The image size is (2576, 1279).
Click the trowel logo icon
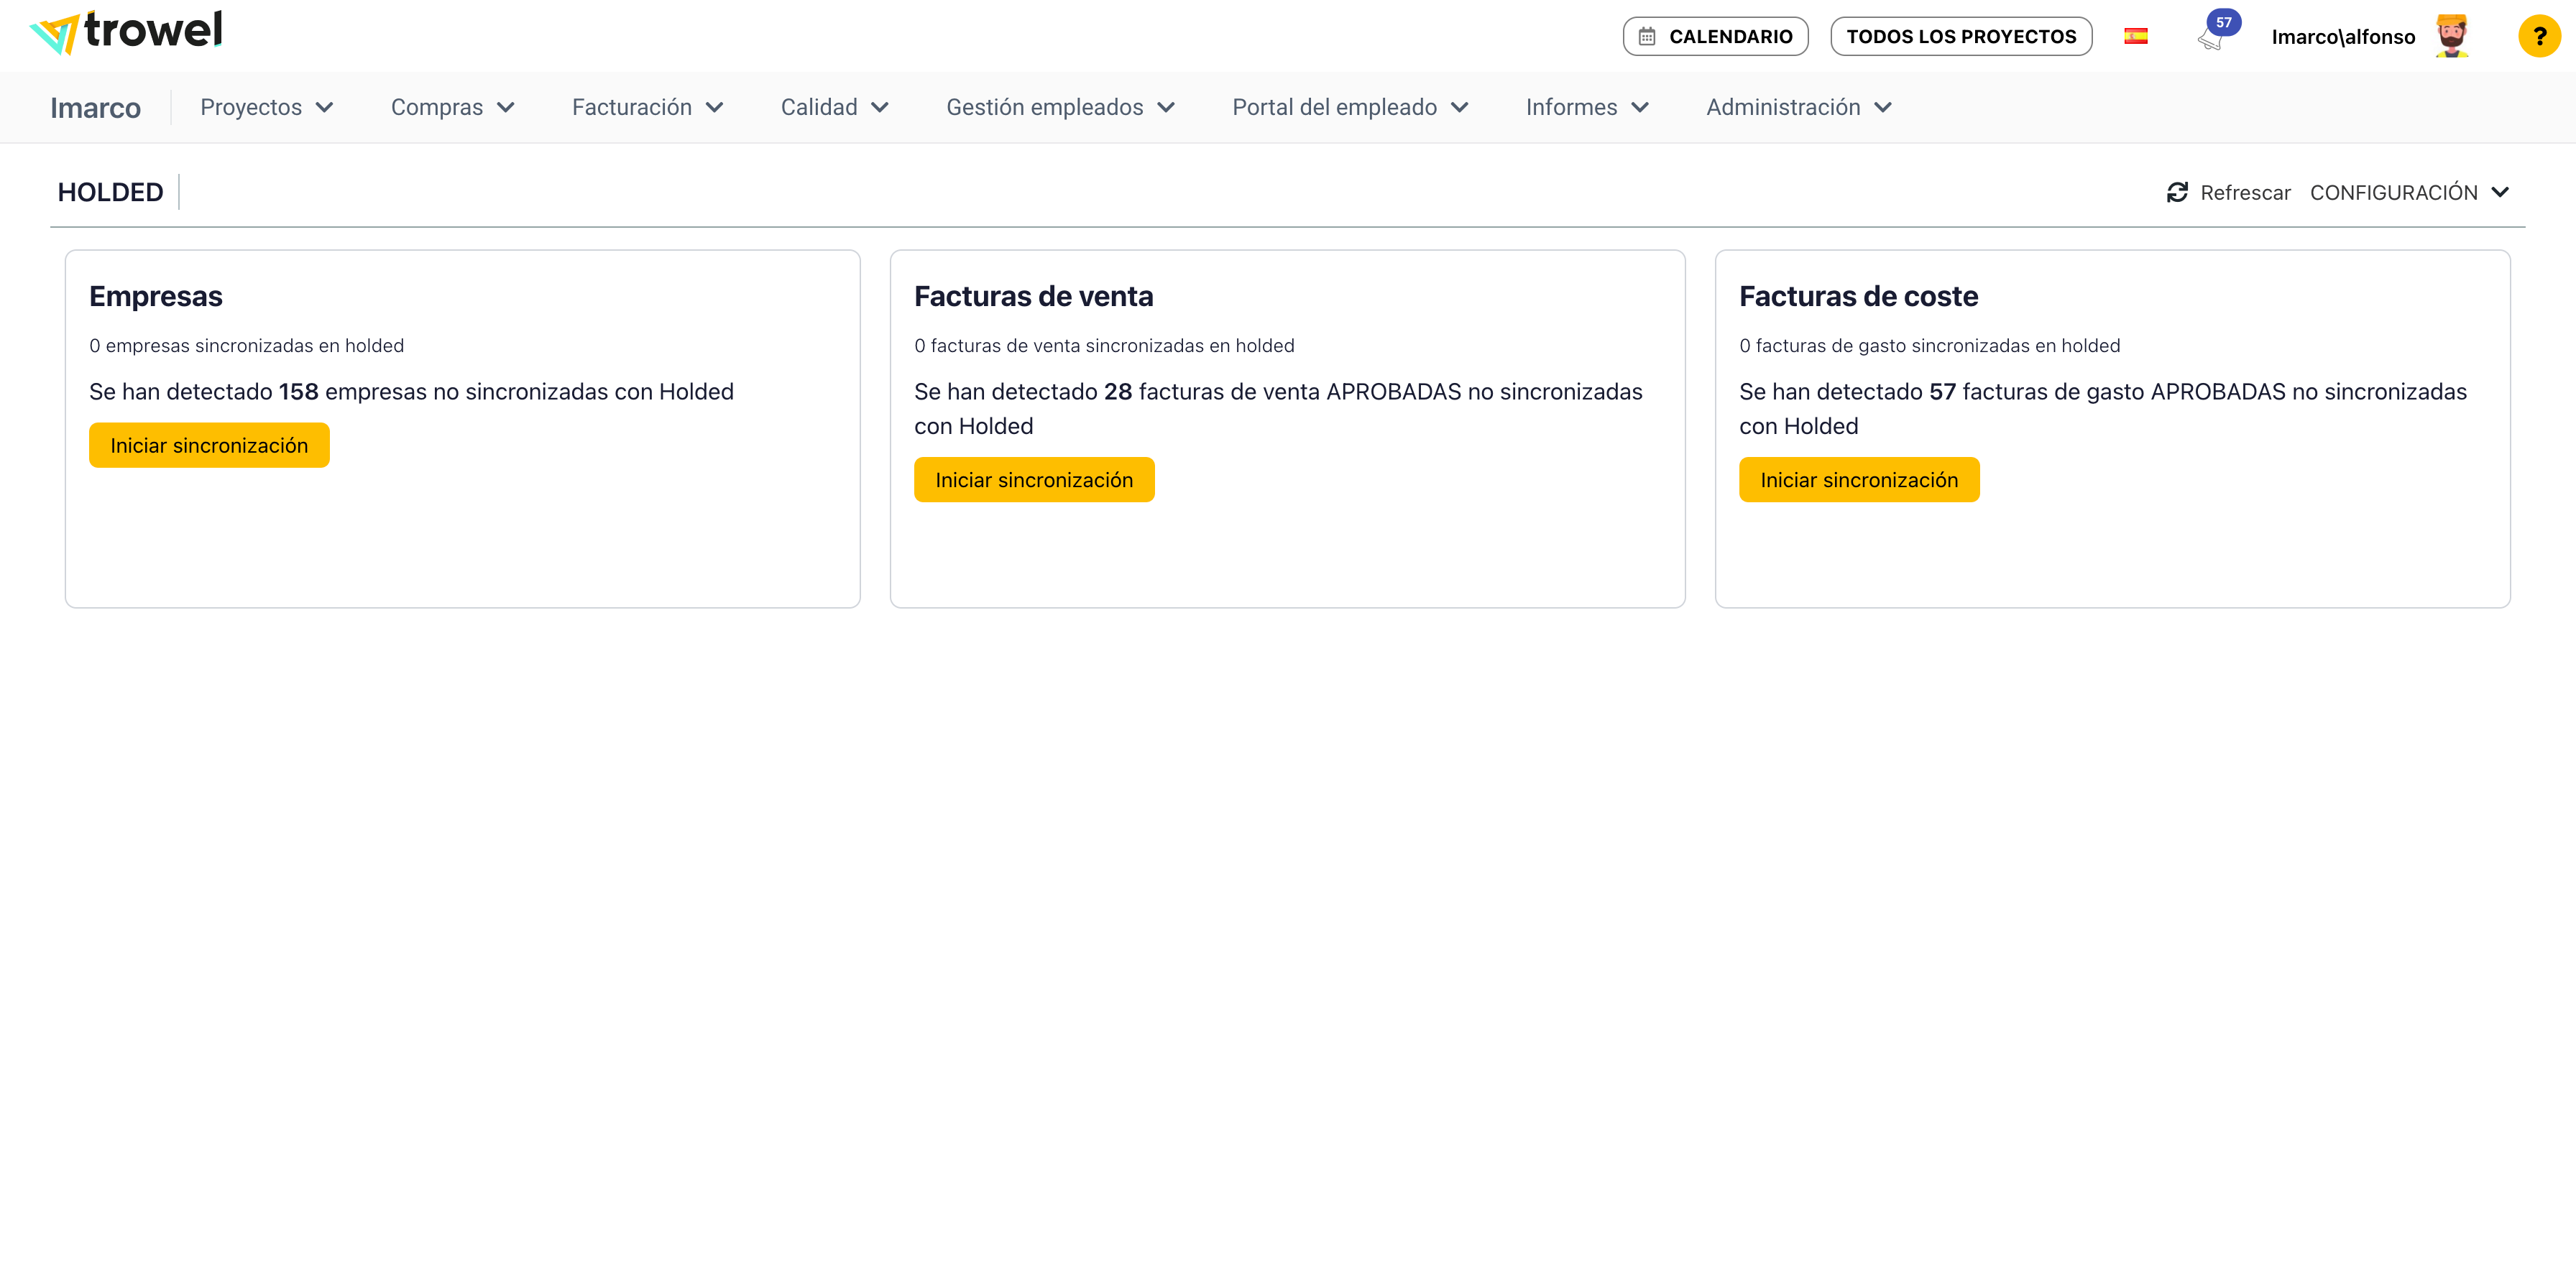pos(55,34)
